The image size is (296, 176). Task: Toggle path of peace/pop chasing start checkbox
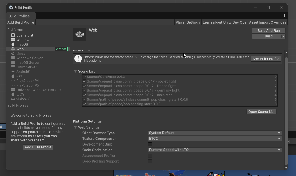coord(84,104)
